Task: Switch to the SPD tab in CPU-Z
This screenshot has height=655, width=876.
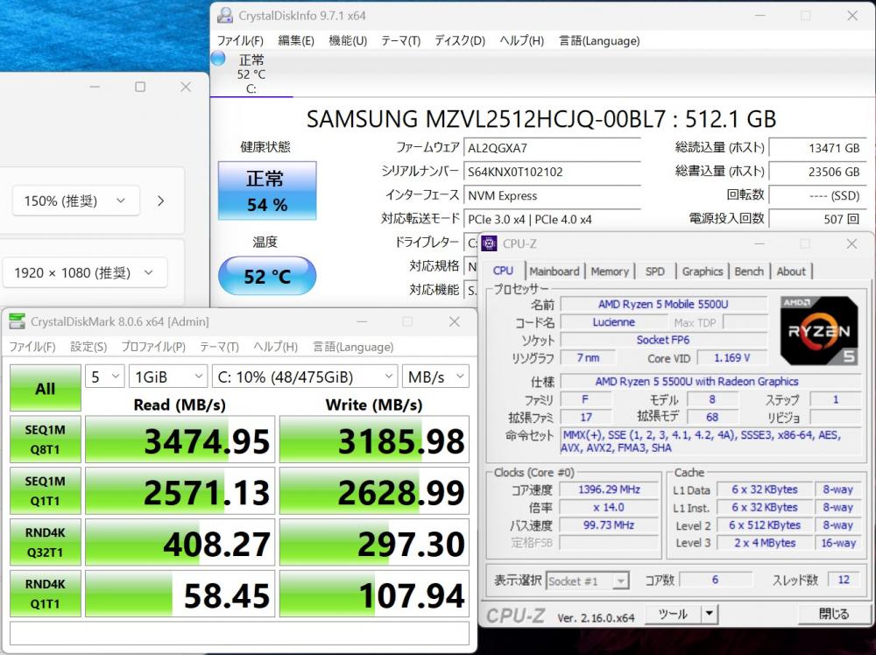Action: coord(654,271)
